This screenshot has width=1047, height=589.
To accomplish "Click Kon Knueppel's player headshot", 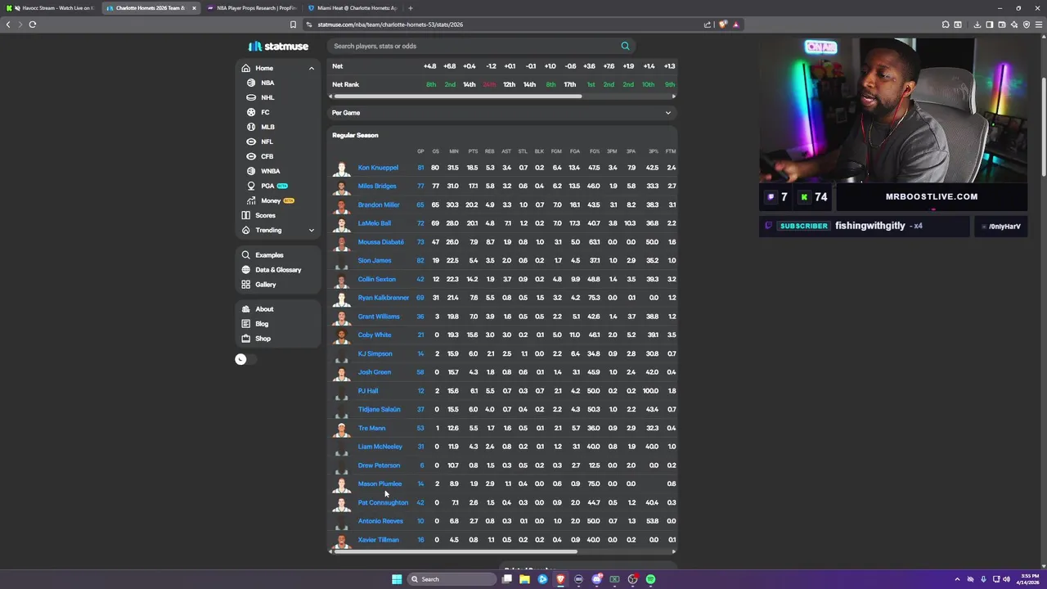I will pyautogui.click(x=342, y=169).
